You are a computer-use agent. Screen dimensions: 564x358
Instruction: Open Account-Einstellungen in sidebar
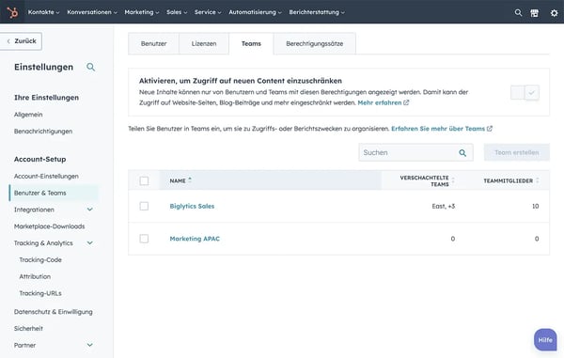tap(46, 176)
